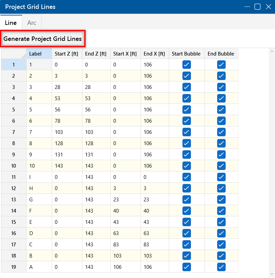Select the Start Z [ft] column header

pos(67,54)
